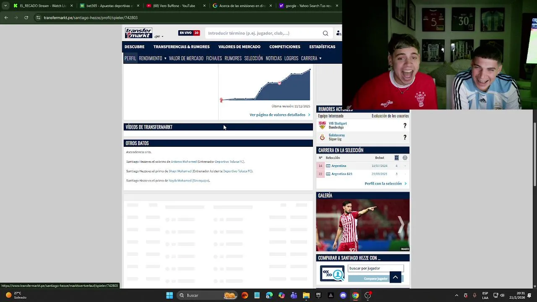
Task: Open TRANSFERENCIAS & RUMORES menu
Action: (182, 47)
